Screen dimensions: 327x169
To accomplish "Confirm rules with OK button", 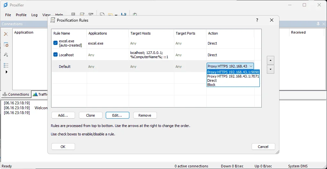I will 63,146.
